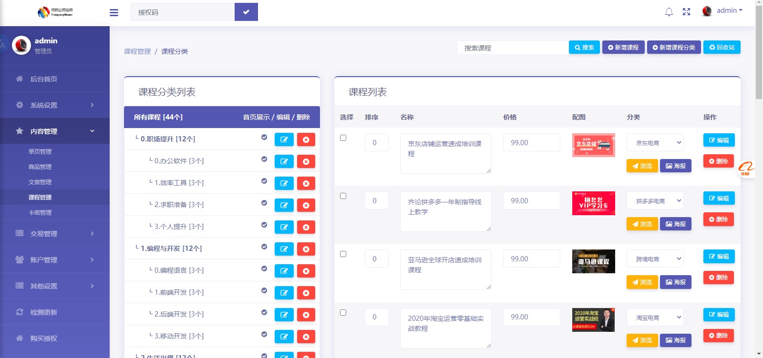Image resolution: width=763 pixels, height=358 pixels.
Task: Open the notifications bell icon
Action: 669,12
